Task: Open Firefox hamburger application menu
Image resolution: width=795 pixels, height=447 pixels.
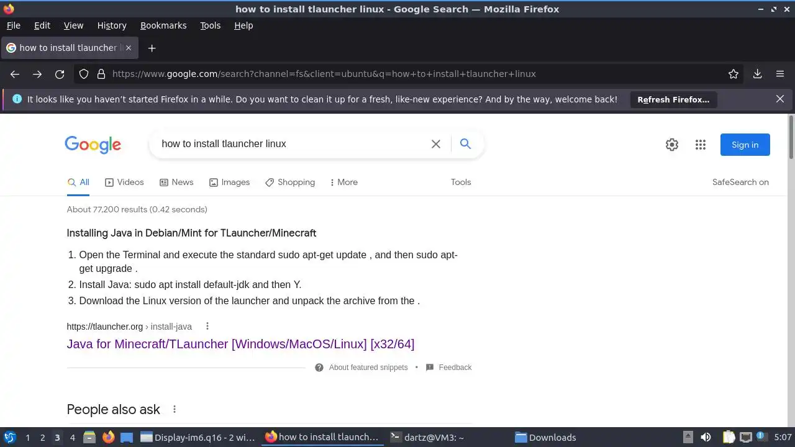Action: pyautogui.click(x=780, y=74)
